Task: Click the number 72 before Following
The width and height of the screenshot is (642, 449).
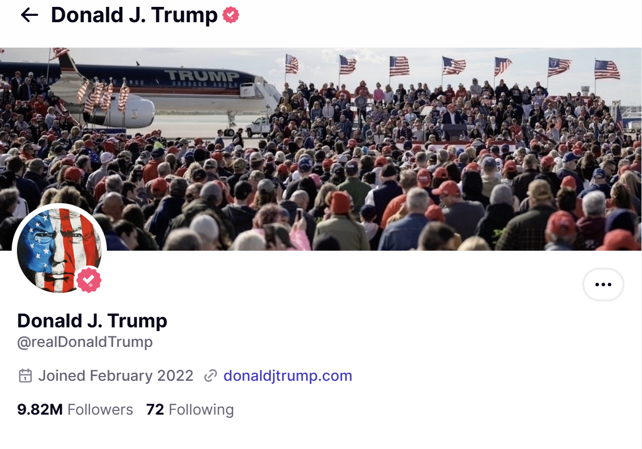Action: 155,410
